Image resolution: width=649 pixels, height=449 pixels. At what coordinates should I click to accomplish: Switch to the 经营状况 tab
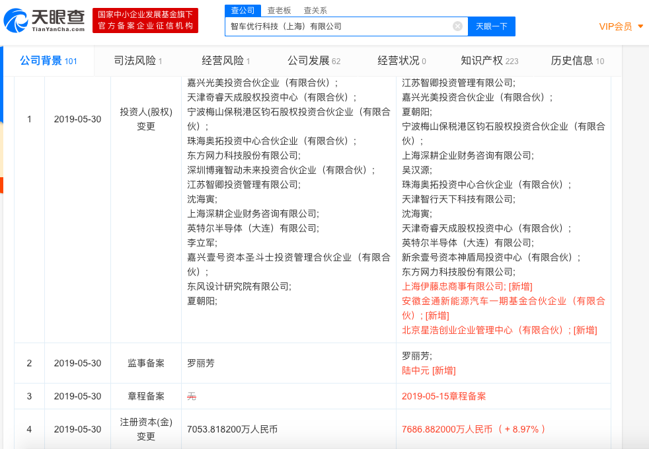[x=401, y=61]
